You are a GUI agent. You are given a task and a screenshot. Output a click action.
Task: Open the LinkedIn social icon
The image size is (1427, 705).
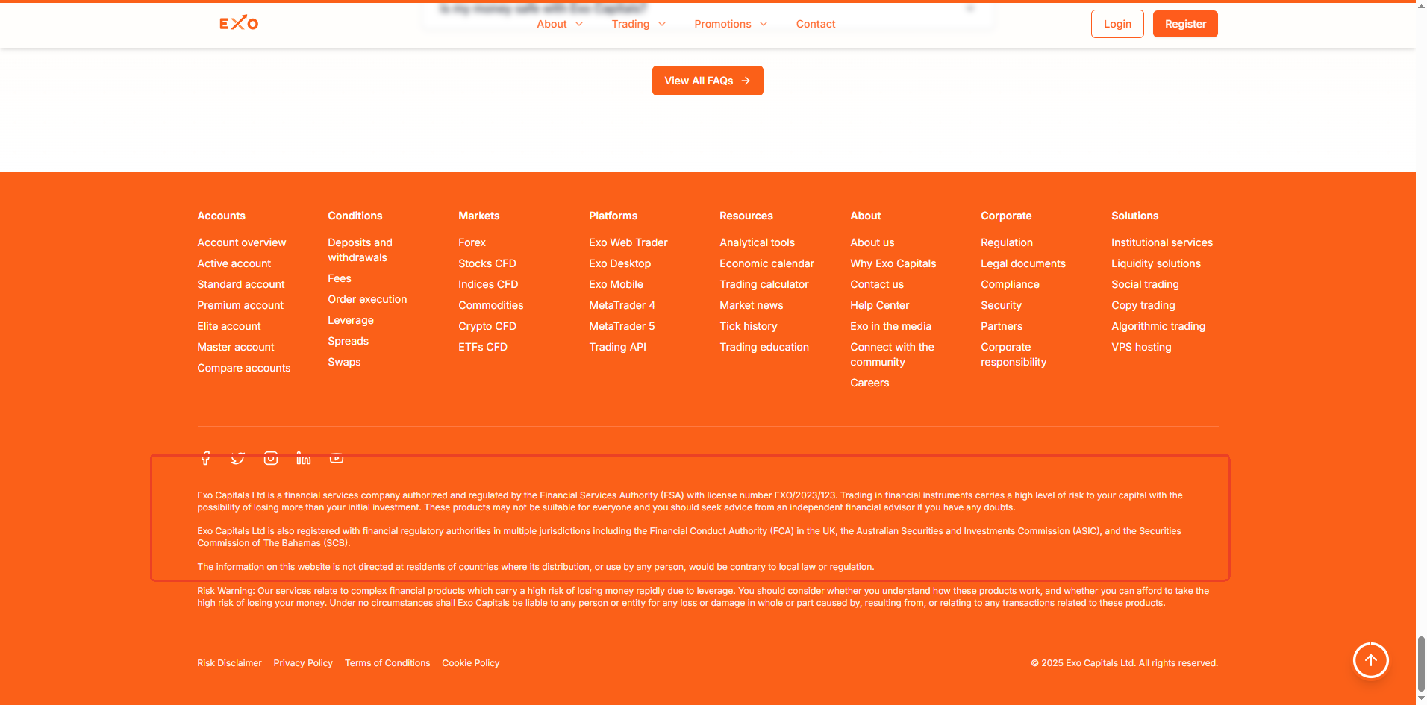304,458
